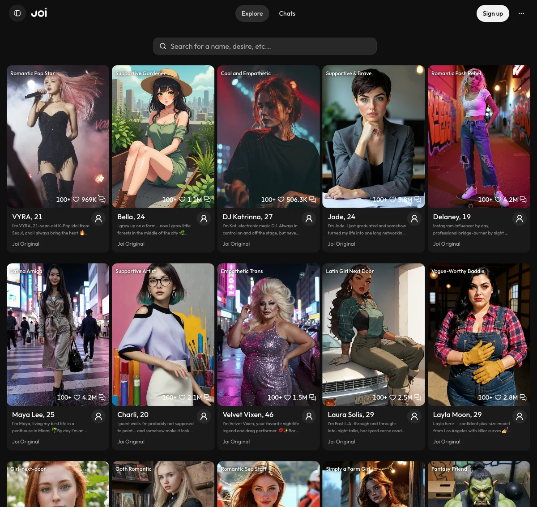Click the heart icon on Layla Moon's card
This screenshot has width=537, height=507.
pos(498,397)
